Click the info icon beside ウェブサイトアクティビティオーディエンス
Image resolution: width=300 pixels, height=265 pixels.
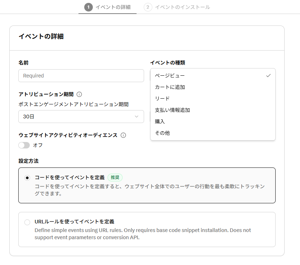coord(123,135)
